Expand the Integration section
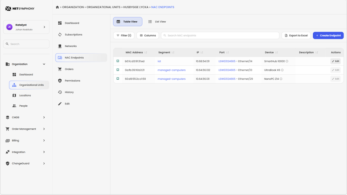Viewport: 347px width, 195px height. click(x=44, y=152)
